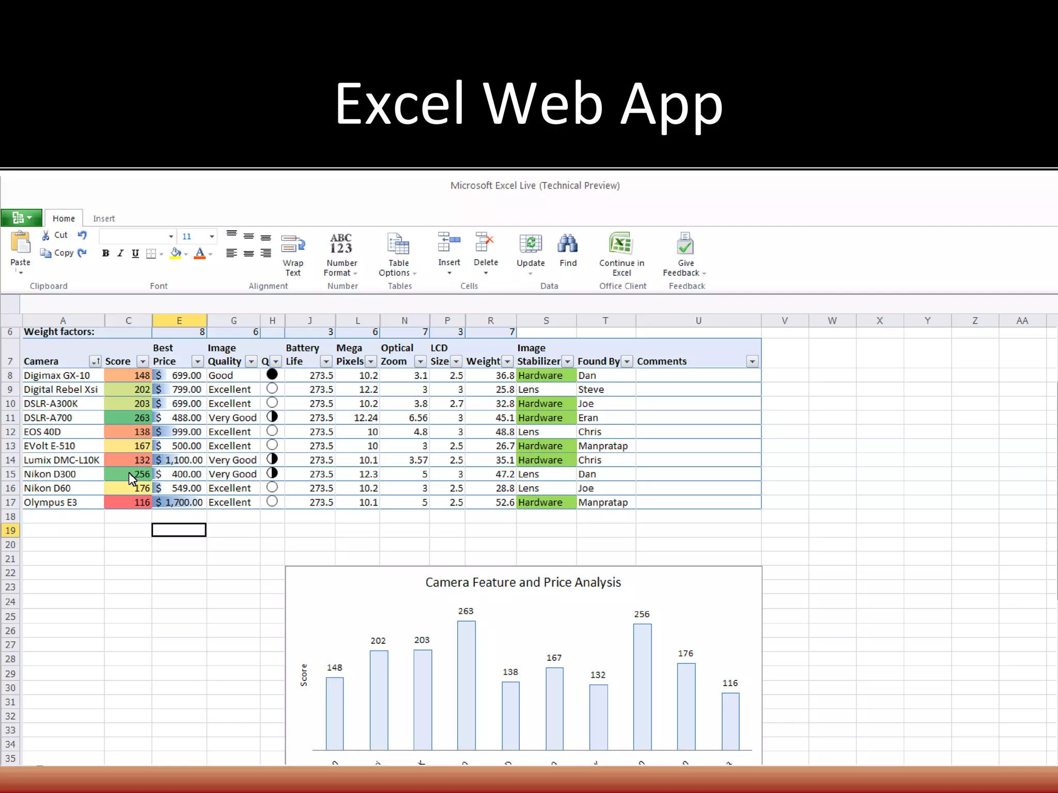Open Found By filter dropdown
The image size is (1058, 793).
click(627, 361)
